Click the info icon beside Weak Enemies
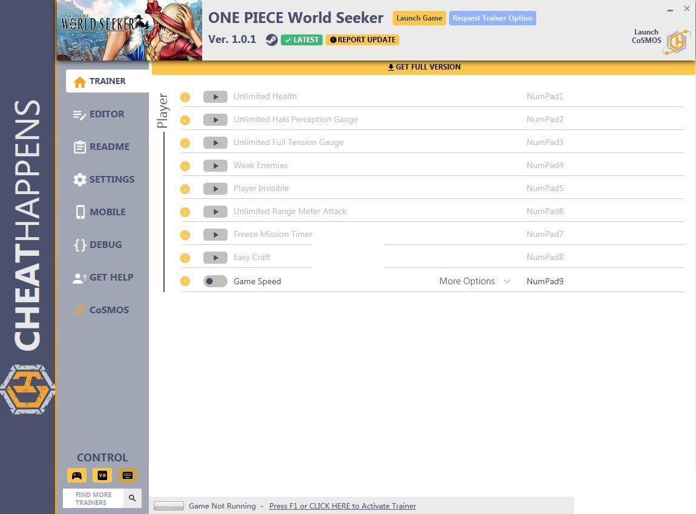Viewport: 696px width, 514px height. click(185, 166)
